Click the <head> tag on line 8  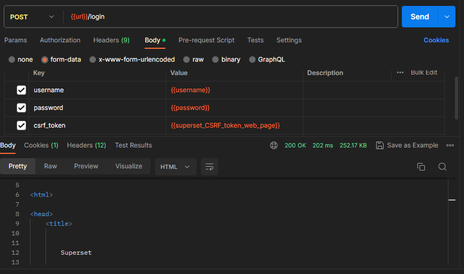(x=41, y=214)
